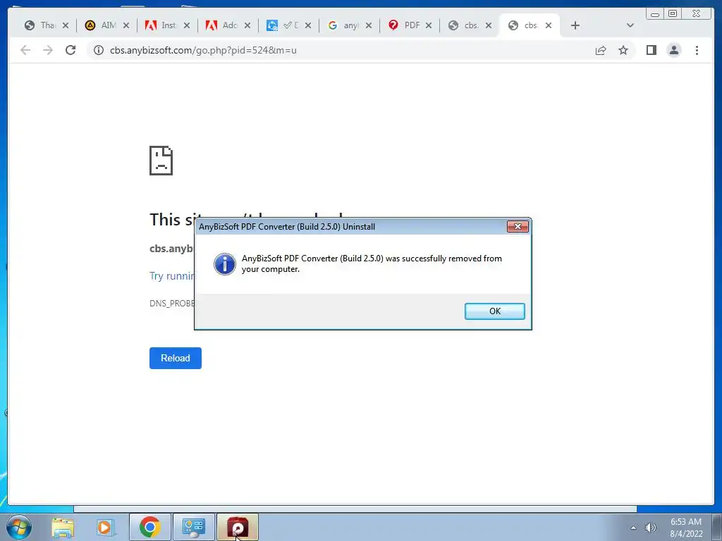Click the clock showing 6:53 AM
The height and width of the screenshot is (541, 722).
[686, 528]
